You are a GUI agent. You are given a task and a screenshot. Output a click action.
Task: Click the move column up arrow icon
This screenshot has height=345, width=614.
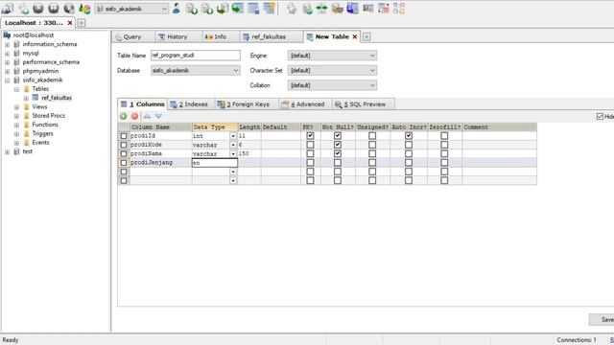(147, 116)
